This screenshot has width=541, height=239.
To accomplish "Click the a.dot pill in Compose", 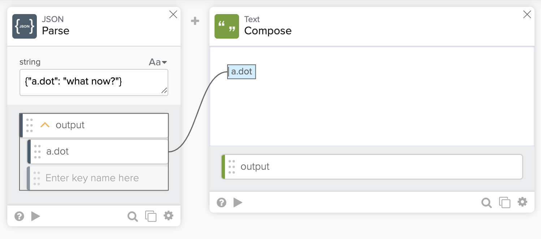I will 242,71.
